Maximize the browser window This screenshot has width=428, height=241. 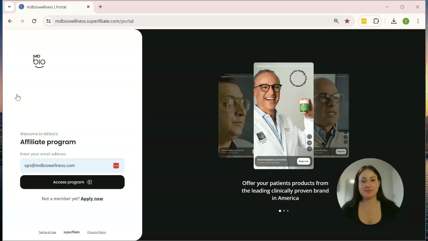pos(402,7)
